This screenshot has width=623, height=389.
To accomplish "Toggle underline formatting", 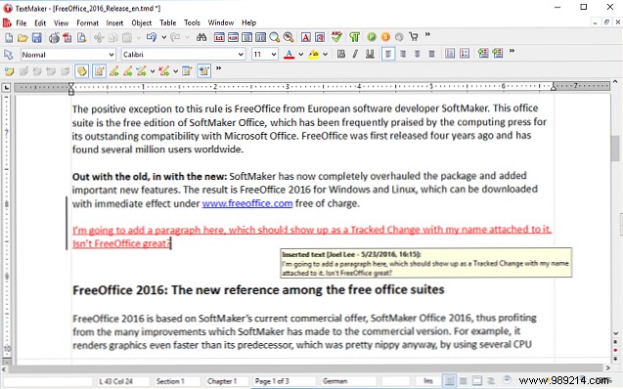I will 370,54.
